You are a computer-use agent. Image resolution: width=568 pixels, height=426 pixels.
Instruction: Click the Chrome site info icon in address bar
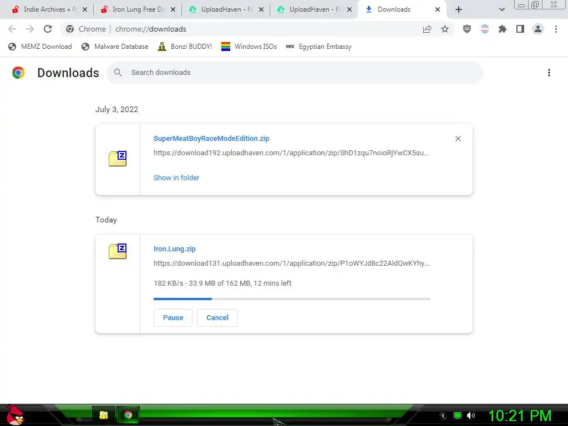(x=70, y=29)
